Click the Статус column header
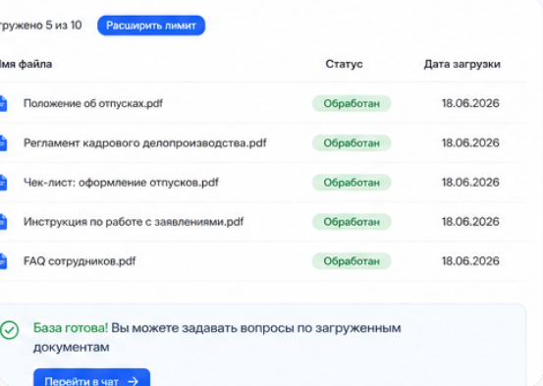The image size is (543, 386). (345, 64)
